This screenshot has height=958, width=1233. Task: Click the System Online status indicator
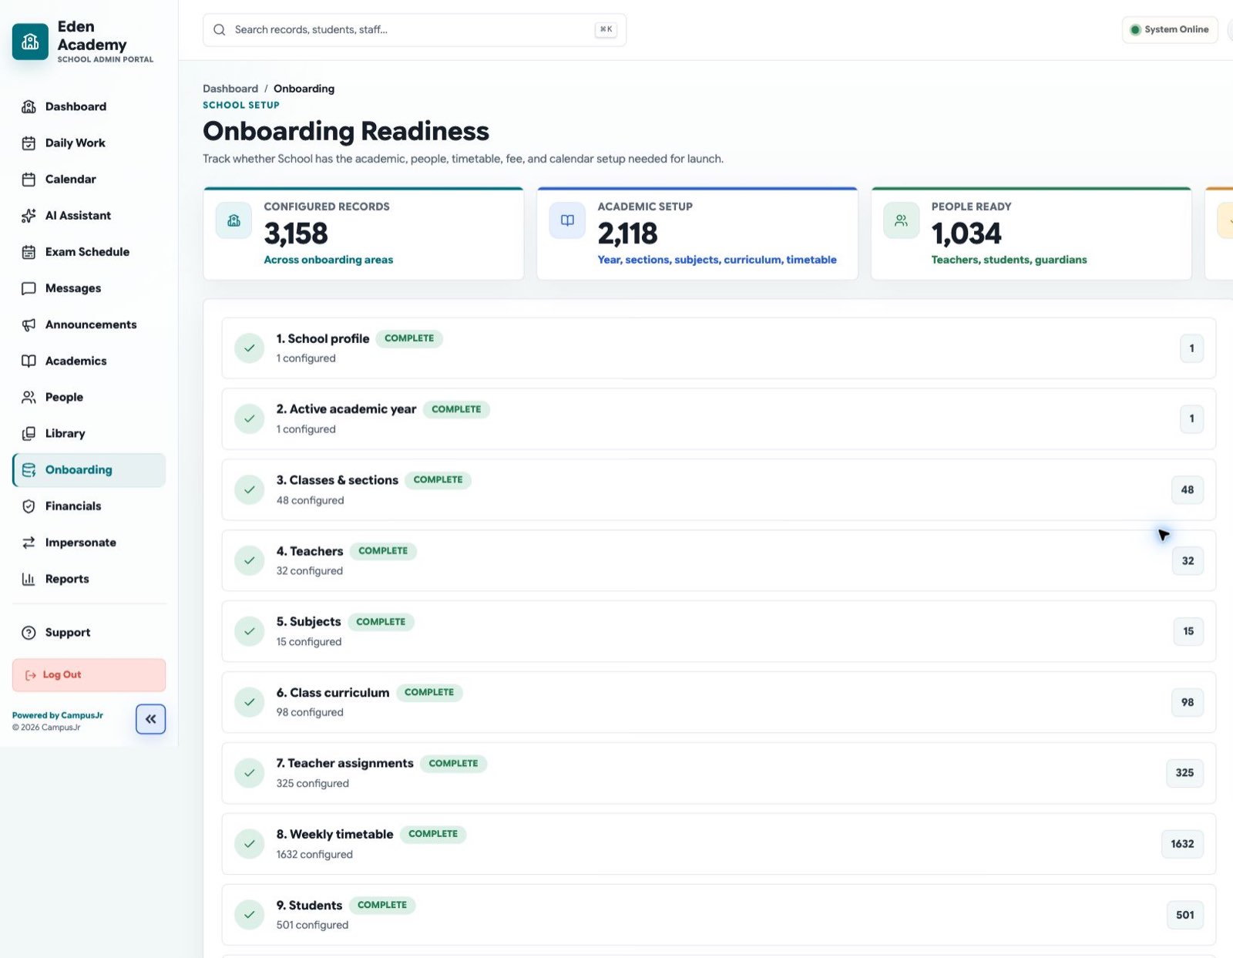1170,30
